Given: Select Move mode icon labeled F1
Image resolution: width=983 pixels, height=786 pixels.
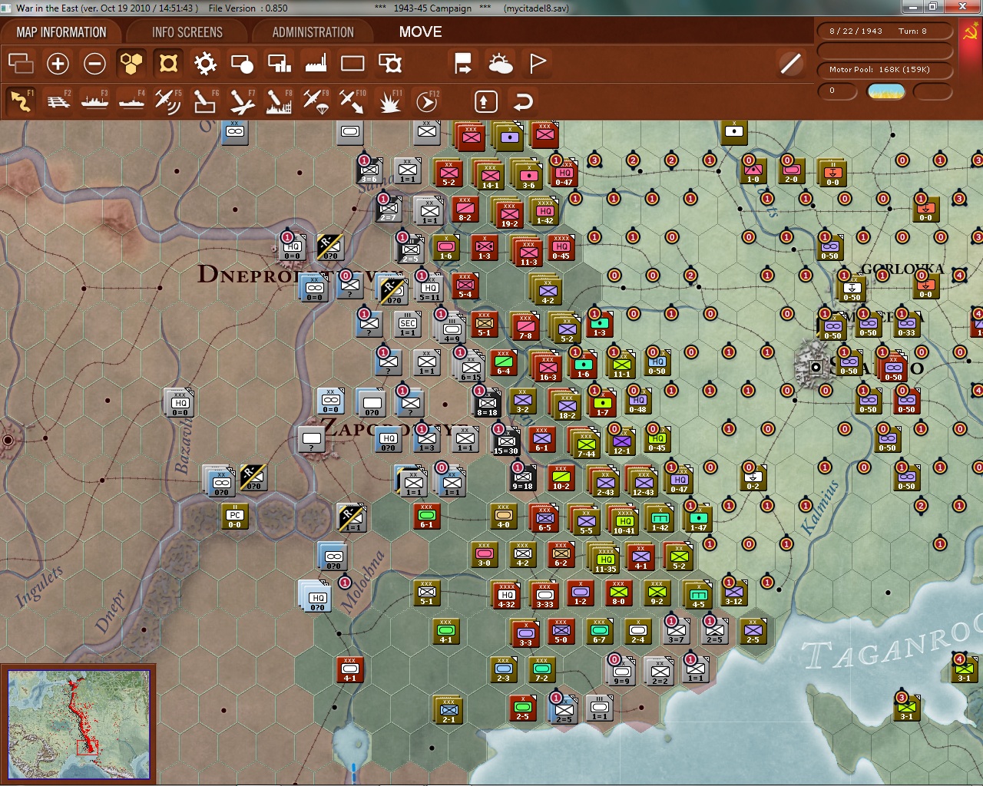Looking at the screenshot, I should coord(21,101).
